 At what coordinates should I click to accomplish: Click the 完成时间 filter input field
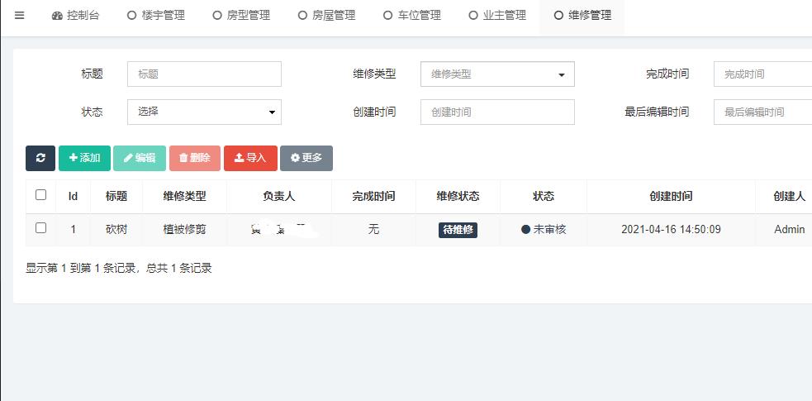tap(762, 74)
